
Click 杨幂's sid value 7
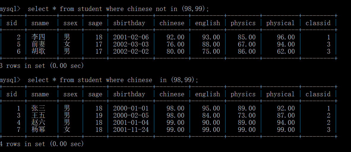pyautogui.click(x=18, y=129)
